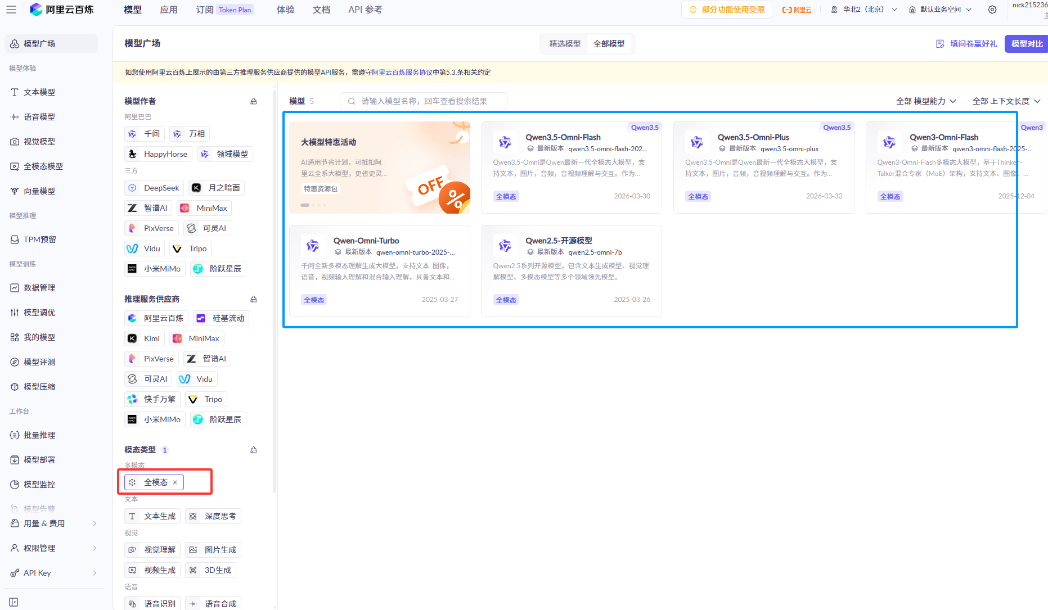Click 特惠资源包 on the promo banner
Viewport: 1048px width, 610px height.
click(x=321, y=189)
